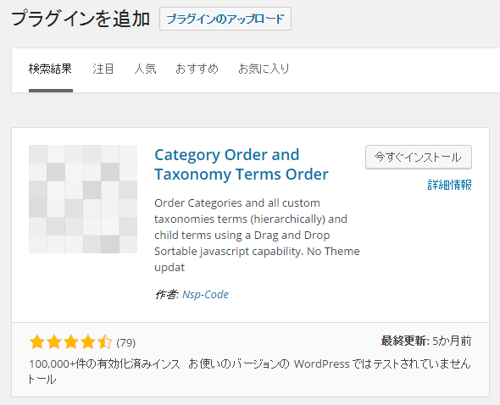Click the gray plugin icon thumbnail
Screen dimensions: 500x405
(x=83, y=199)
